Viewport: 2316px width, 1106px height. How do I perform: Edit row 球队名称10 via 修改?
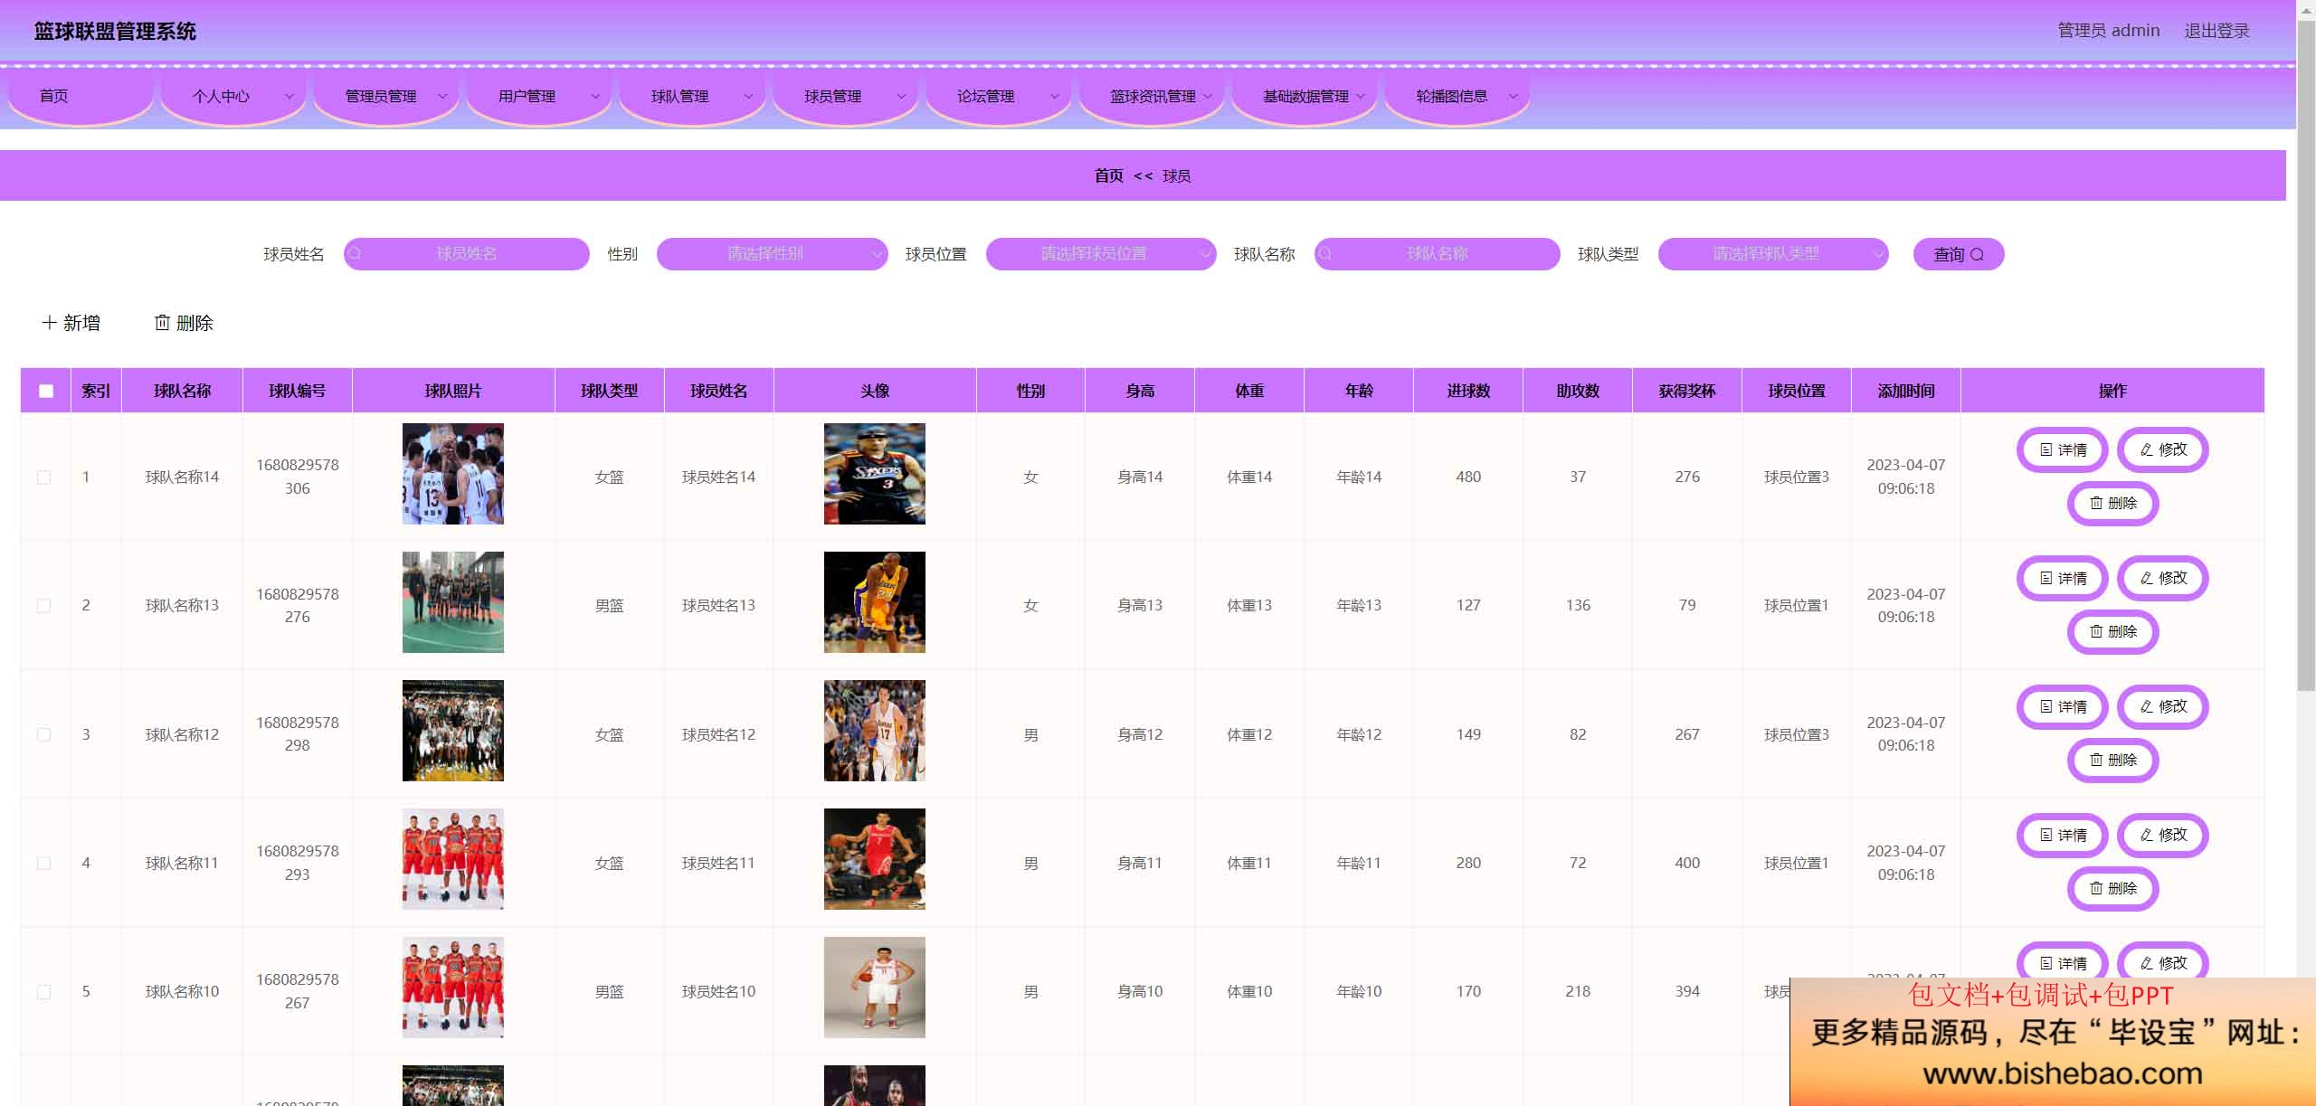pyautogui.click(x=2163, y=961)
